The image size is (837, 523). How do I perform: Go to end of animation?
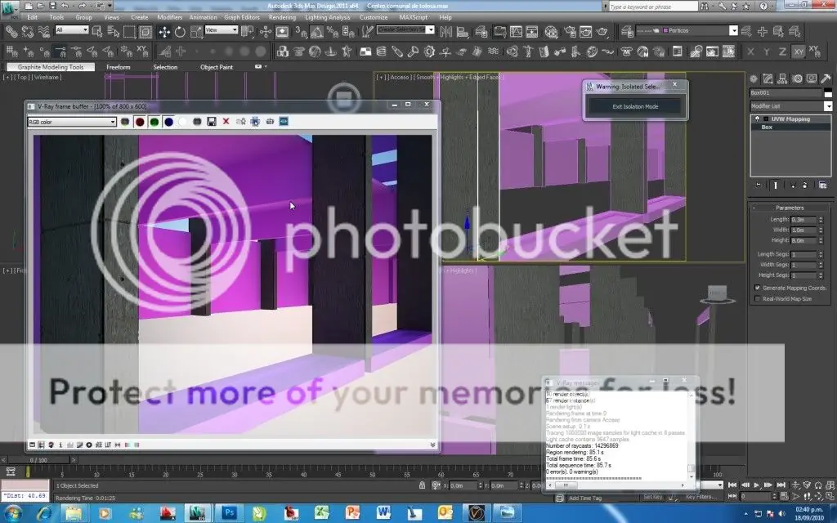(781, 485)
